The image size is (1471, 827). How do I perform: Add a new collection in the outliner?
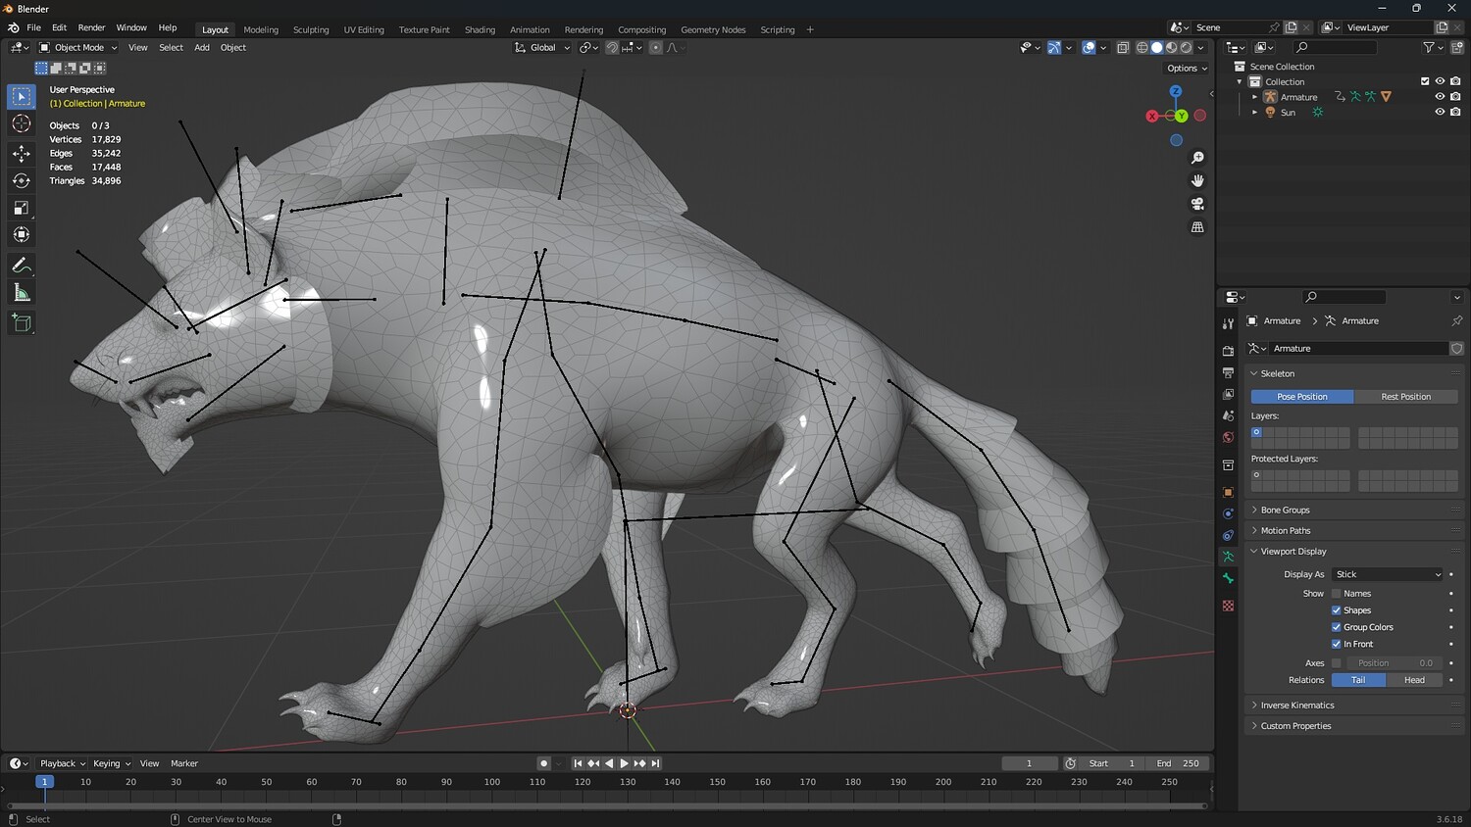(x=1456, y=47)
